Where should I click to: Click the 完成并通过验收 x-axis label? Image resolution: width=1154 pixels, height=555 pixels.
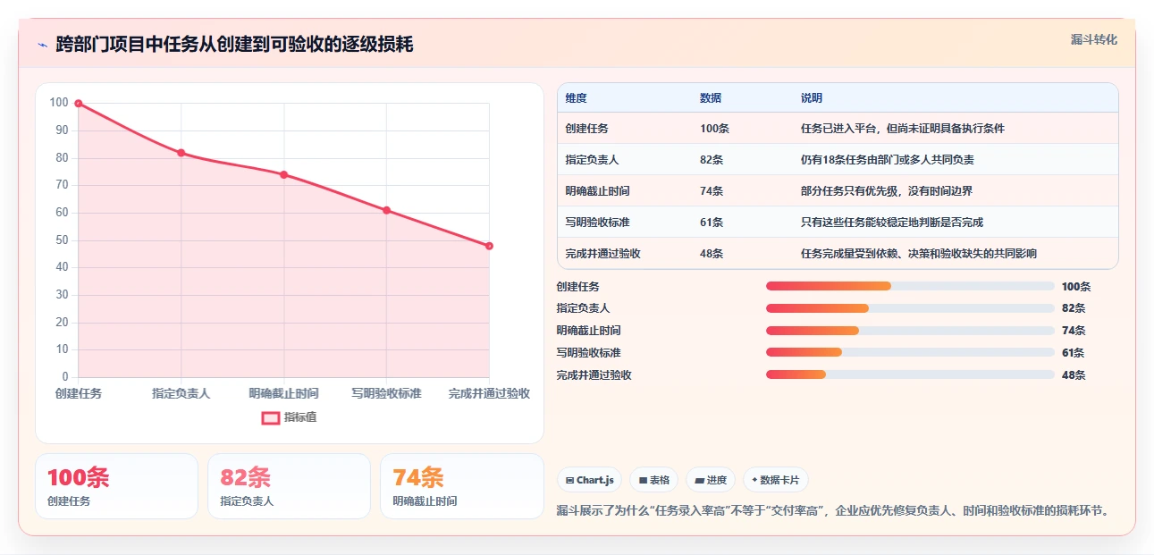(x=489, y=393)
